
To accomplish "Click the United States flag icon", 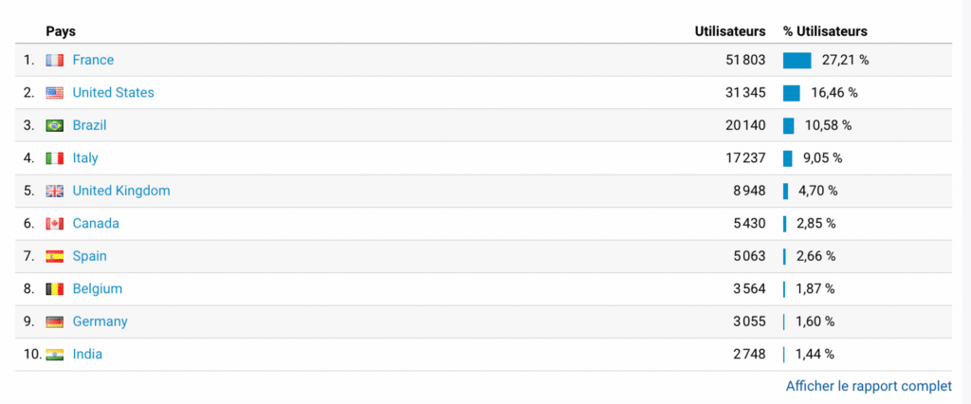I will (54, 93).
